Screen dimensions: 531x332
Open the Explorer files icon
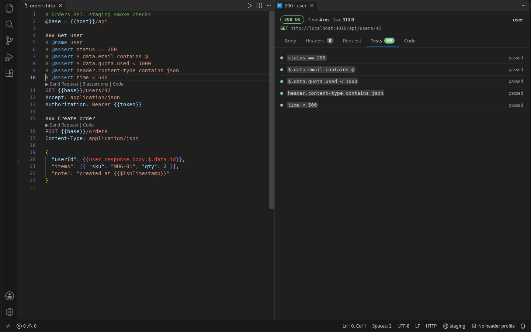coord(10,8)
